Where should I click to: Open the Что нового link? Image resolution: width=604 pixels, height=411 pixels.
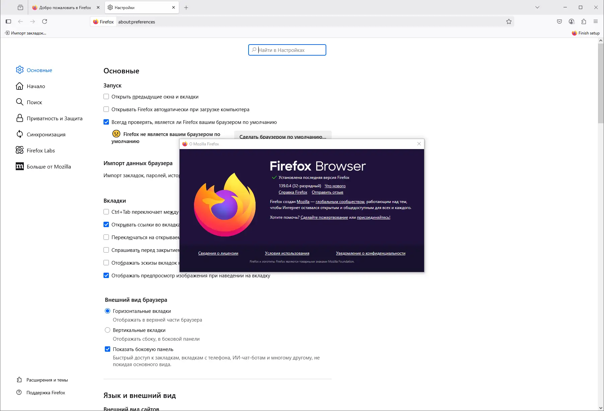335,186
